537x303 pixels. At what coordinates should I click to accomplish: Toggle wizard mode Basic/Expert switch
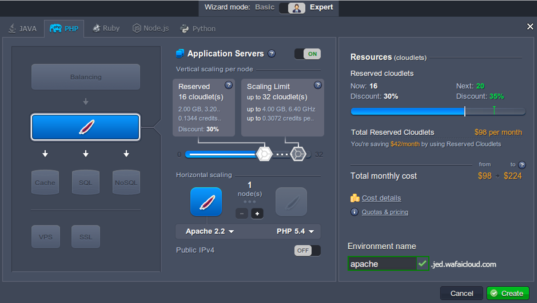[x=292, y=8]
